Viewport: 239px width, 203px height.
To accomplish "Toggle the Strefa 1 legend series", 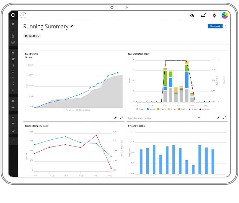I will [140, 109].
